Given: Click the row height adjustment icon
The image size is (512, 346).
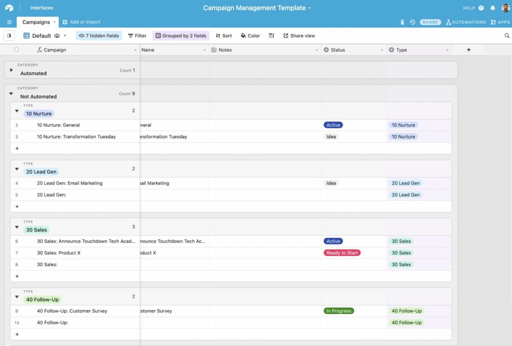Looking at the screenshot, I should click(271, 35).
